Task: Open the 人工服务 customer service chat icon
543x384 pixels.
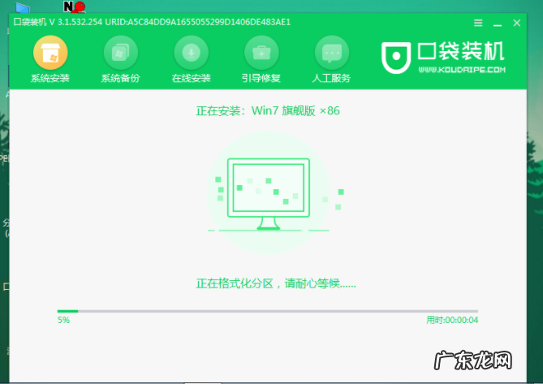Action: click(x=332, y=53)
